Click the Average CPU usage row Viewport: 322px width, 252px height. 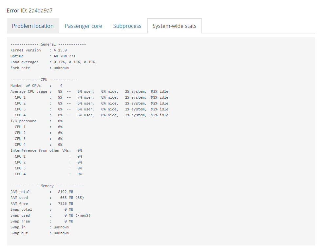pyautogui.click(x=89, y=92)
